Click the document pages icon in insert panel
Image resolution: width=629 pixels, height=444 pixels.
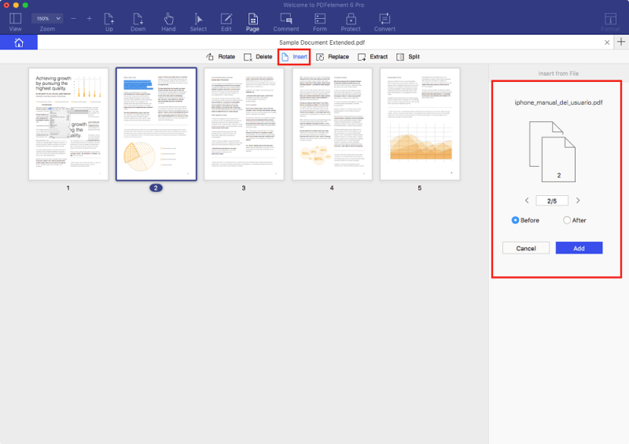pyautogui.click(x=552, y=151)
